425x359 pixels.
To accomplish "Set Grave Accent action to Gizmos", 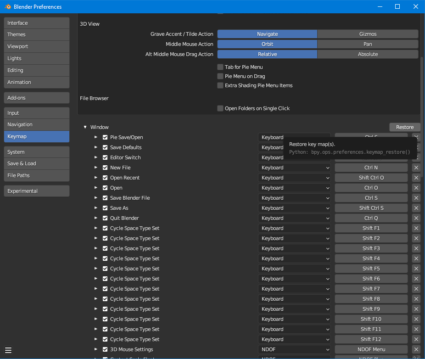I will click(x=368, y=34).
